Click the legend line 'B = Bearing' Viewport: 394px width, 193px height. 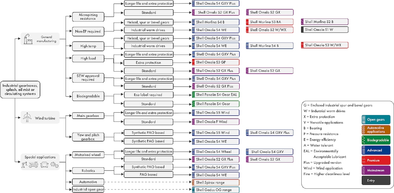pyautogui.click(x=312, y=128)
